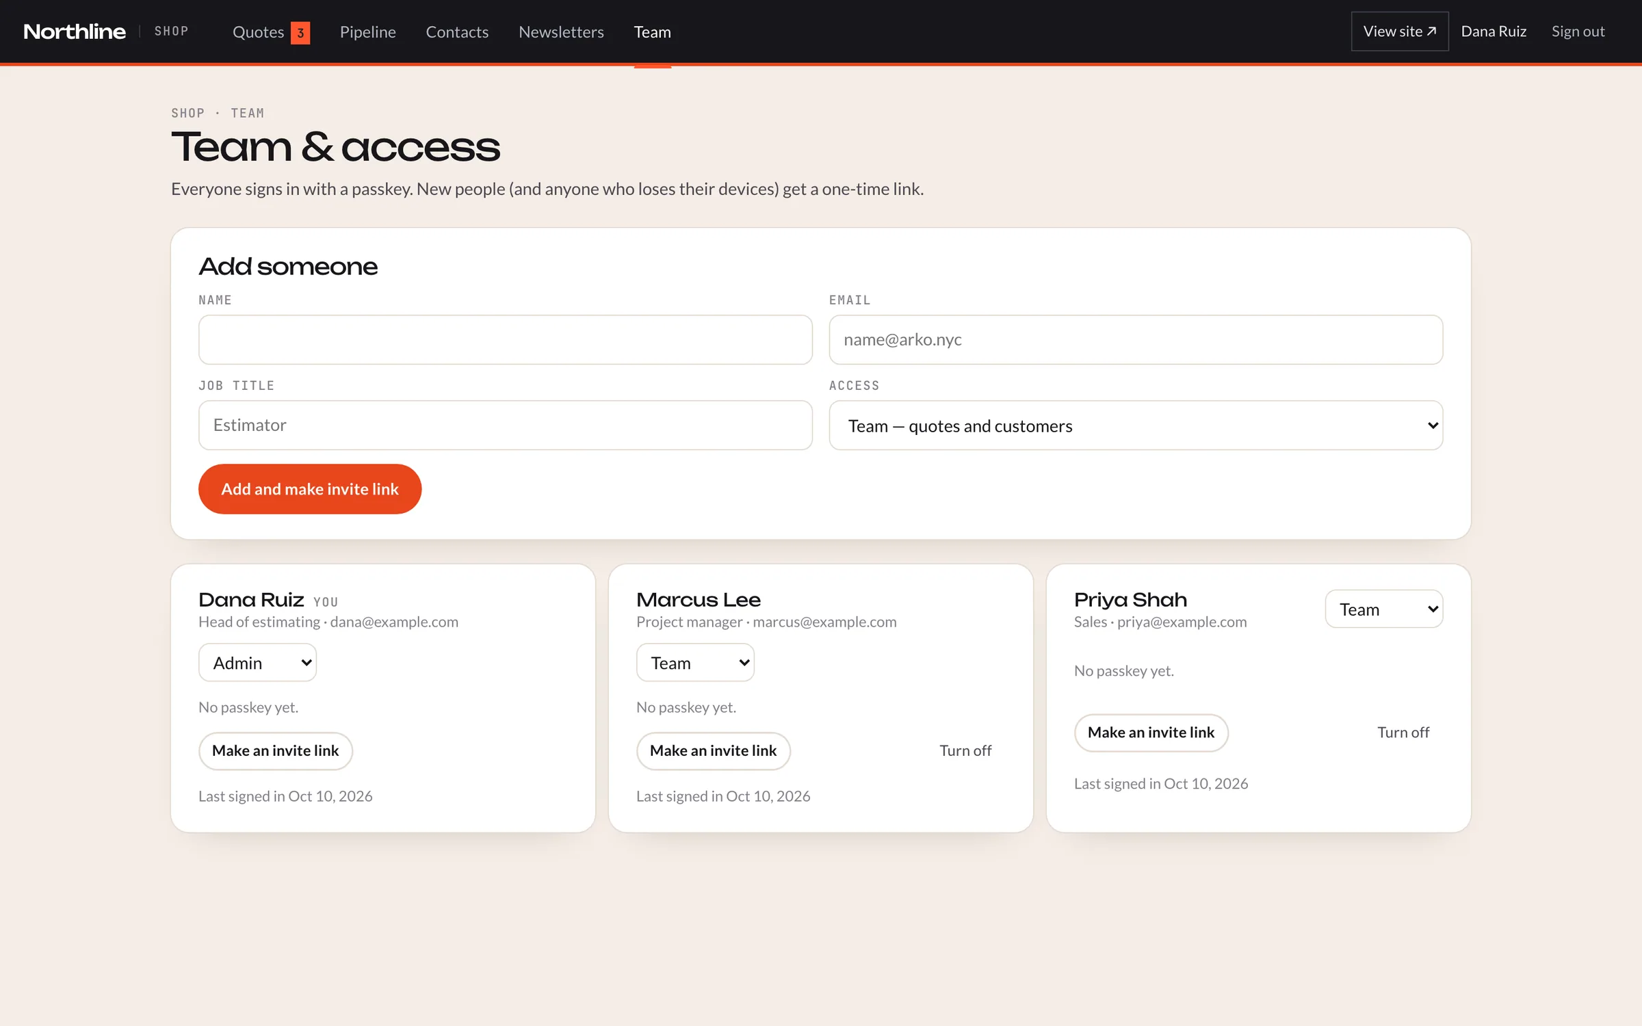Screen dimensions: 1642x1026
Task: Go to the Pipeline page
Action: (x=367, y=32)
